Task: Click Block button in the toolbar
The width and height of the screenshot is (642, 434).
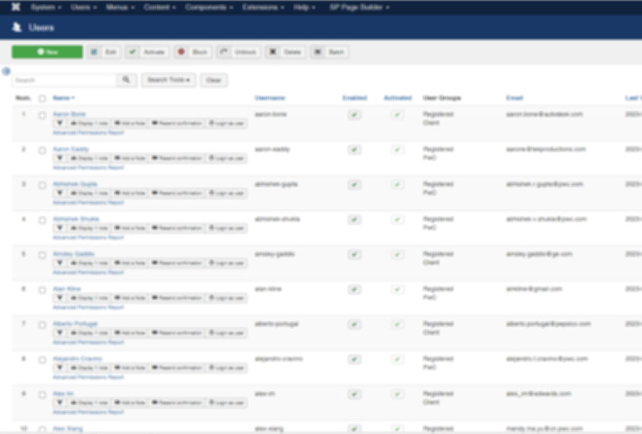Action: pos(193,52)
